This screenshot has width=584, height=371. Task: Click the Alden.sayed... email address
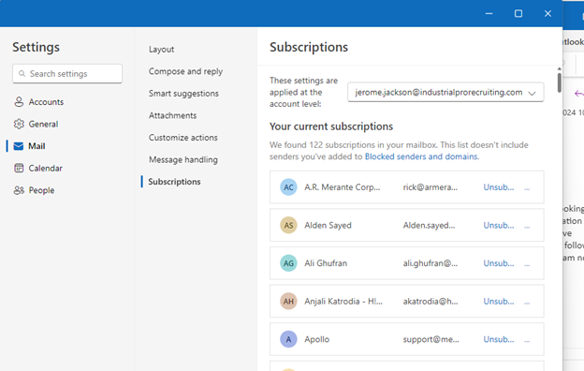coord(429,225)
